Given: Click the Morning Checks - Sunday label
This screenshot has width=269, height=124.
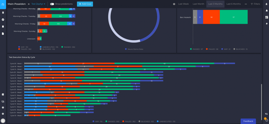Looking at the screenshot, I should [24, 31].
